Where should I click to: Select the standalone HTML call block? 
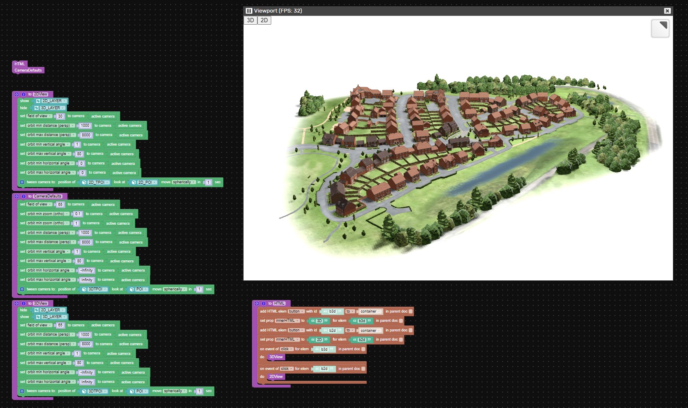pyautogui.click(x=20, y=64)
